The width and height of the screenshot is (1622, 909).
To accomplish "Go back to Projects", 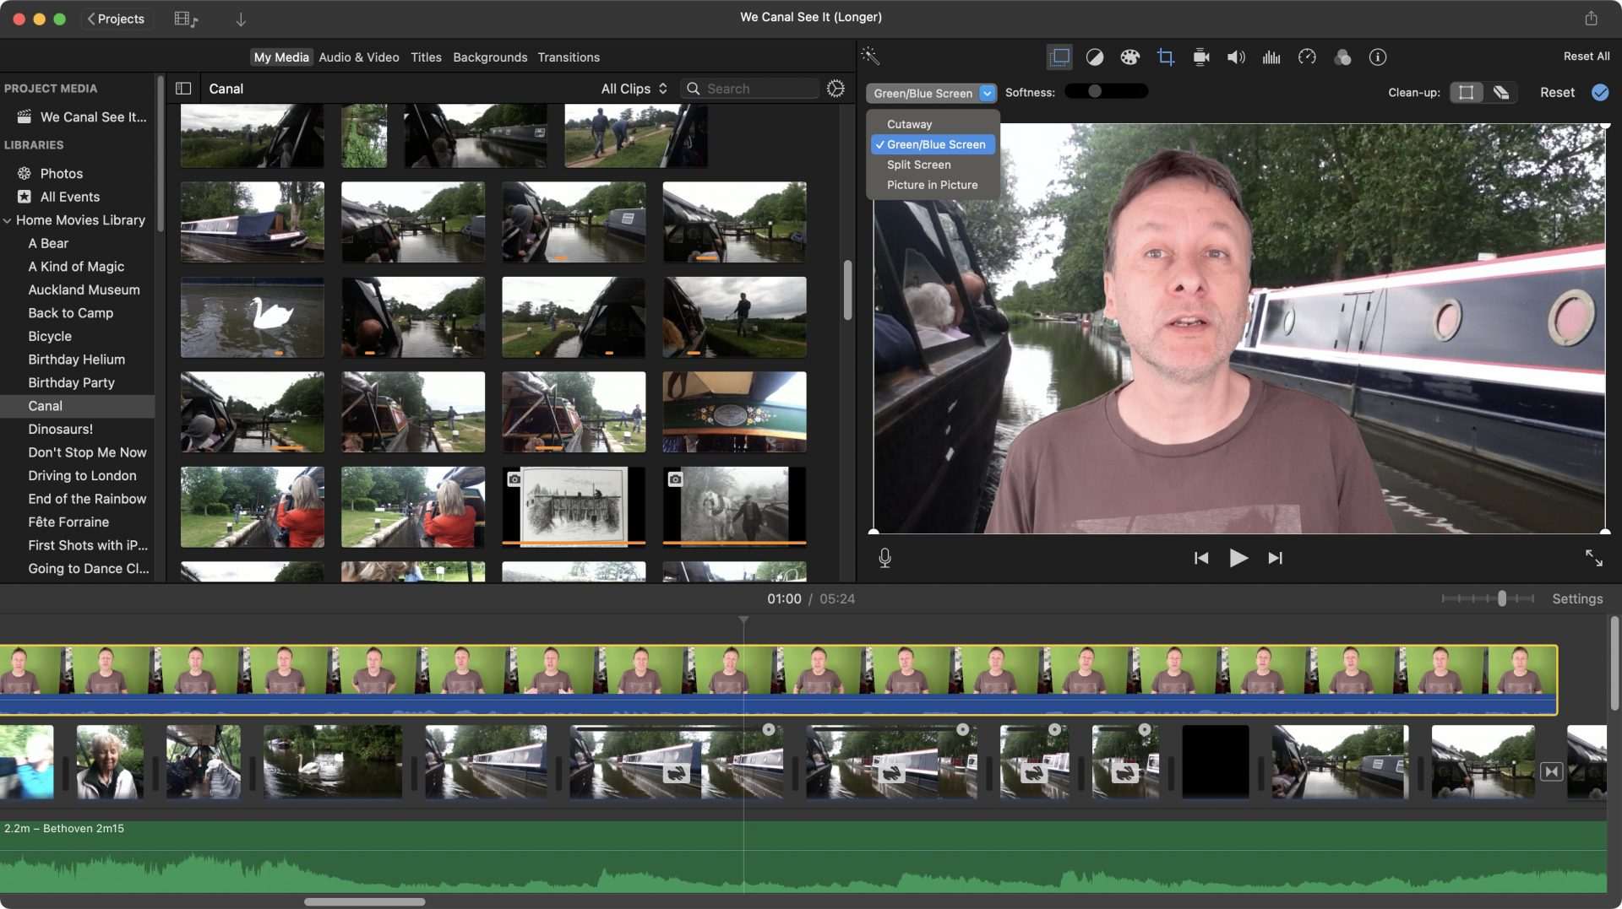I will coord(117,19).
